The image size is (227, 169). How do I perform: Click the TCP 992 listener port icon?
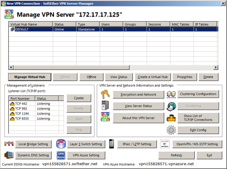[12, 109]
